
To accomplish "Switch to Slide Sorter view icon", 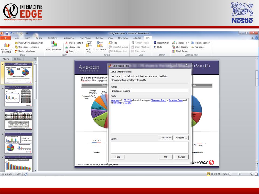I will [212, 174].
